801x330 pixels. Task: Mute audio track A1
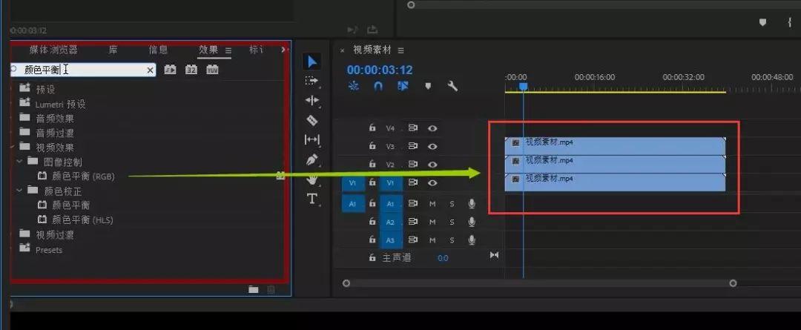[432, 205]
